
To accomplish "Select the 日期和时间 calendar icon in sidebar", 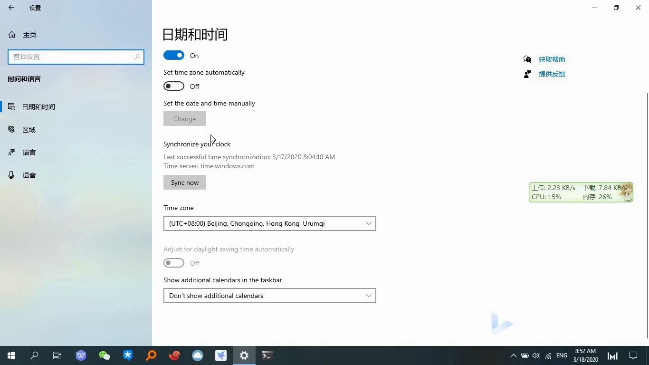I will [x=11, y=106].
